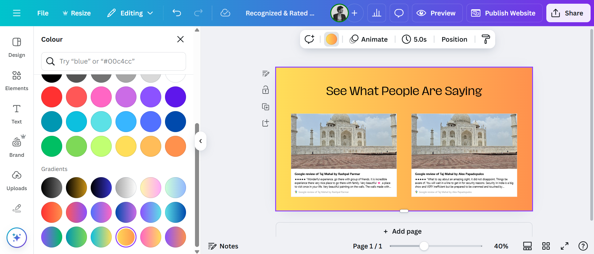Select the black to gold gradient
The height and width of the screenshot is (254, 594).
click(76, 188)
